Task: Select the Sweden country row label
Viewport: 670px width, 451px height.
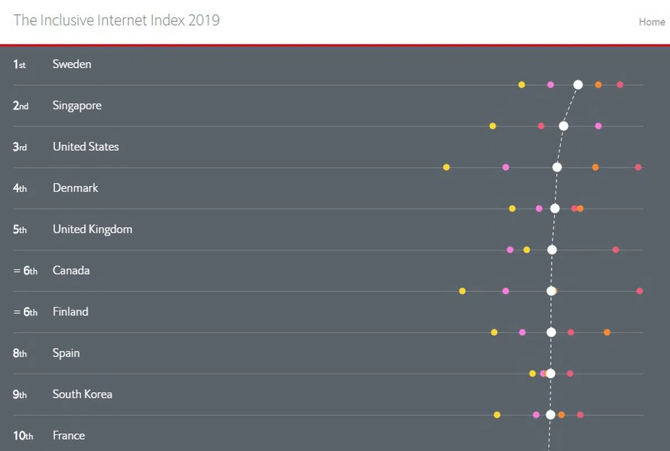Action: (x=71, y=64)
